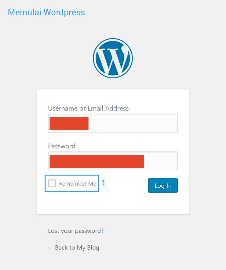This screenshot has width=226, height=270.
Task: Focus the Password input box
Action: click(x=113, y=161)
